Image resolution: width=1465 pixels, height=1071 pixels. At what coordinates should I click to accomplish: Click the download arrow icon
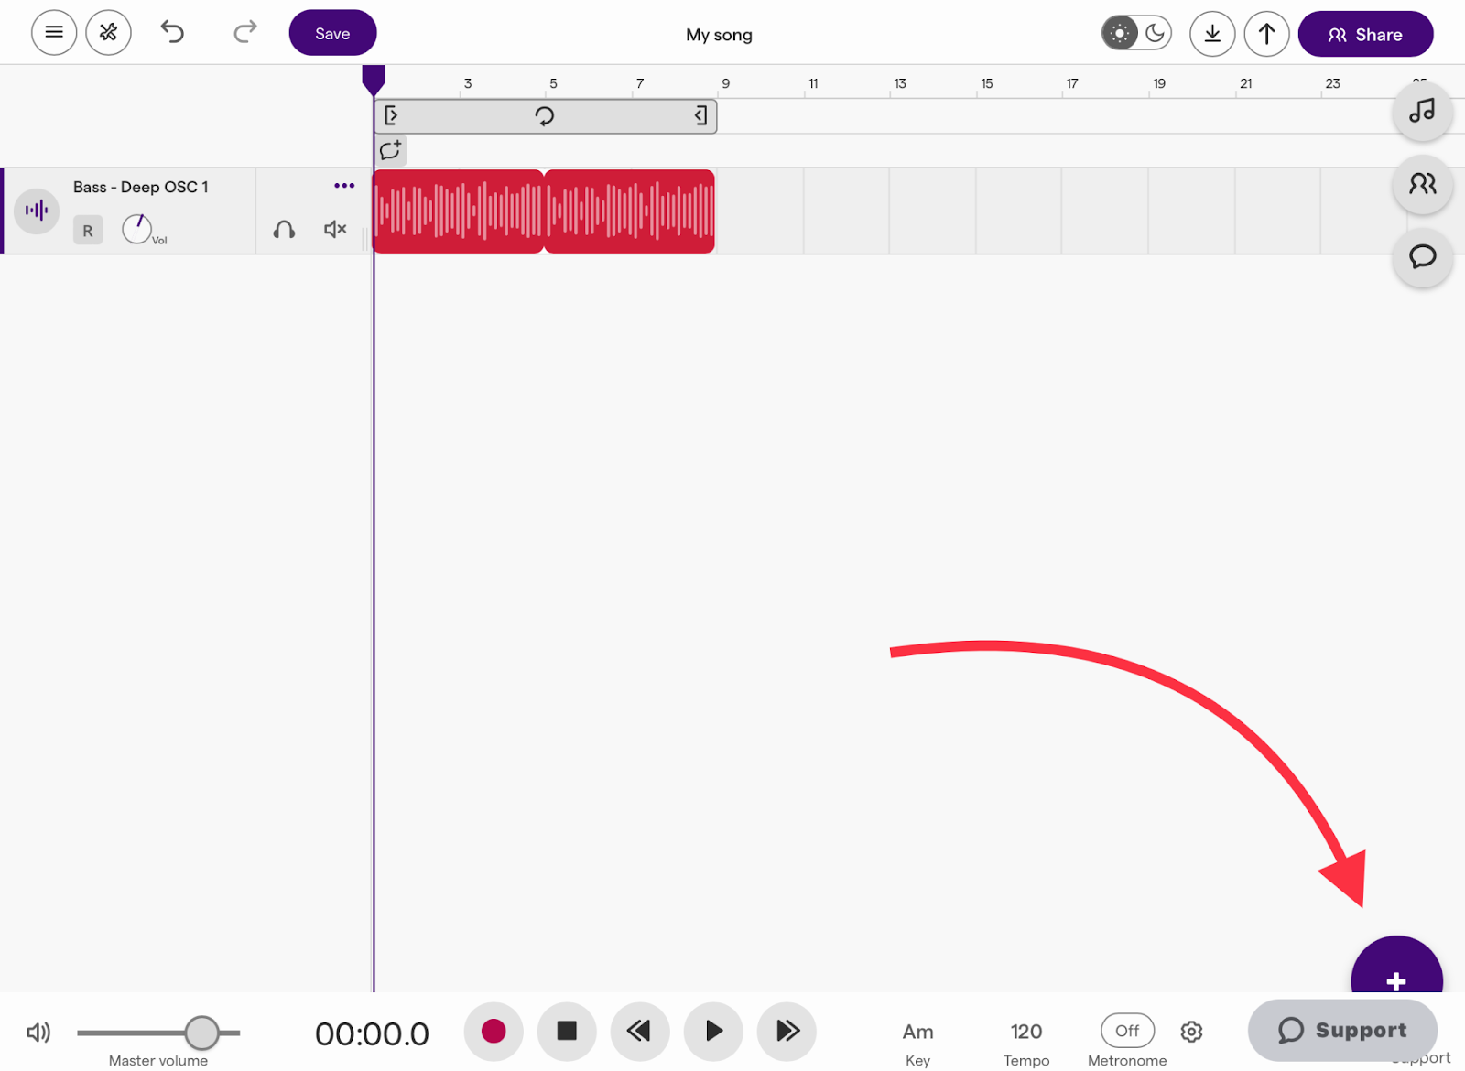coord(1212,34)
